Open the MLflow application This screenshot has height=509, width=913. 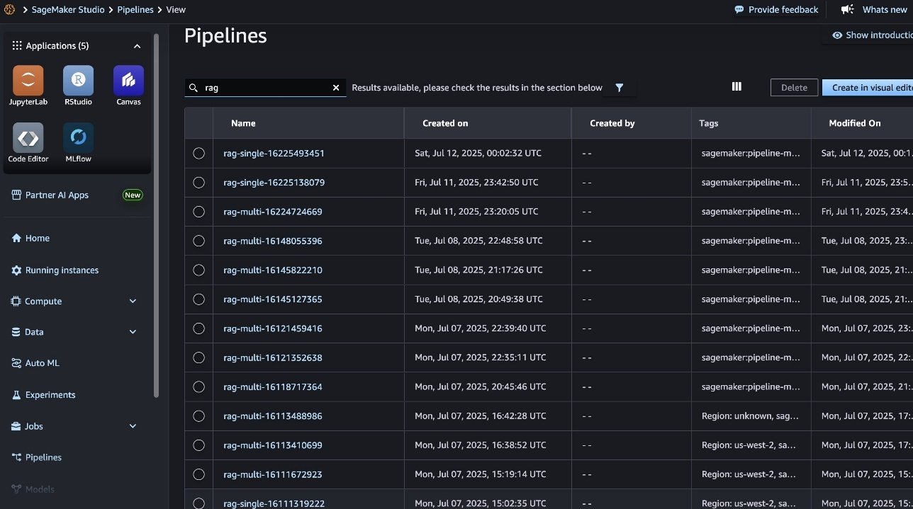tap(78, 138)
